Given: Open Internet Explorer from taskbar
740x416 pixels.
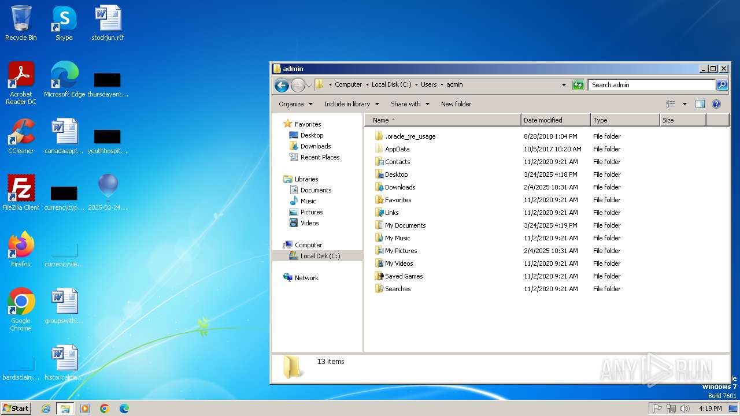Looking at the screenshot, I should tap(46, 408).
